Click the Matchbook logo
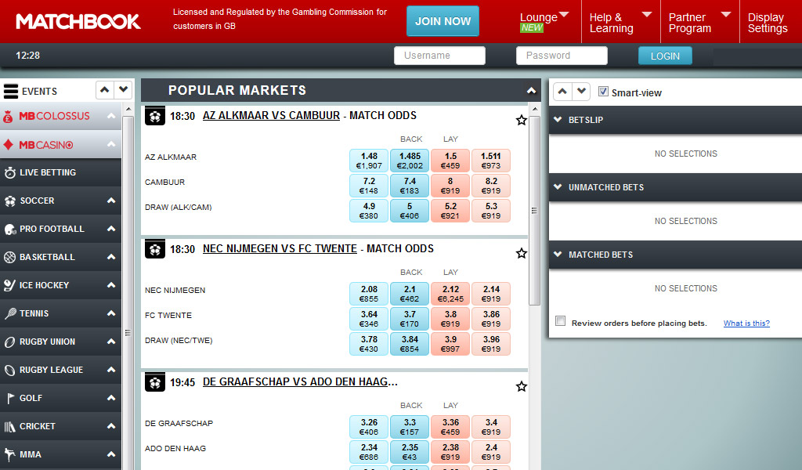The image size is (802, 470). pos(78,21)
